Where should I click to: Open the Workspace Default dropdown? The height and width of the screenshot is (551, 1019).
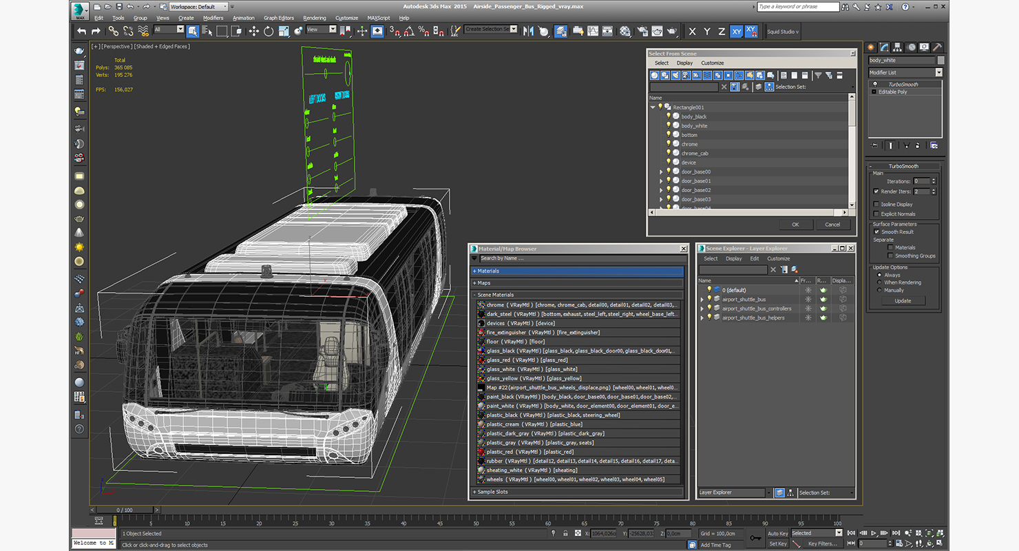point(197,7)
